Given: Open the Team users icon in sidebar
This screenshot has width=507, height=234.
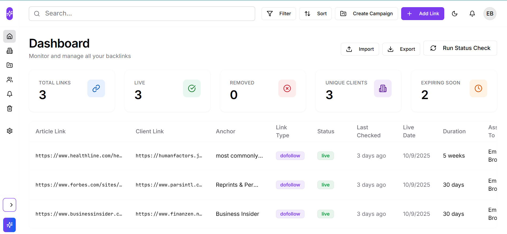Looking at the screenshot, I should [x=10, y=80].
